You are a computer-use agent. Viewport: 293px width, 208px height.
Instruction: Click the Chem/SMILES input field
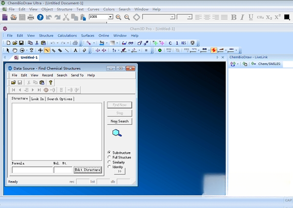point(288,64)
